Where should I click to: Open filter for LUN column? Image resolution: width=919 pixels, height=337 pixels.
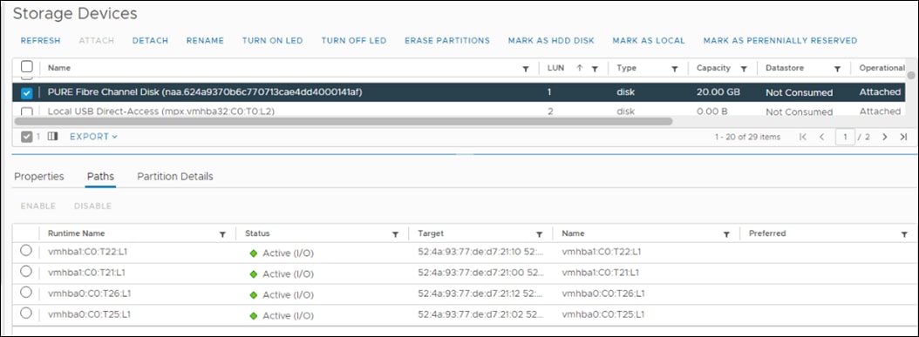coord(595,69)
